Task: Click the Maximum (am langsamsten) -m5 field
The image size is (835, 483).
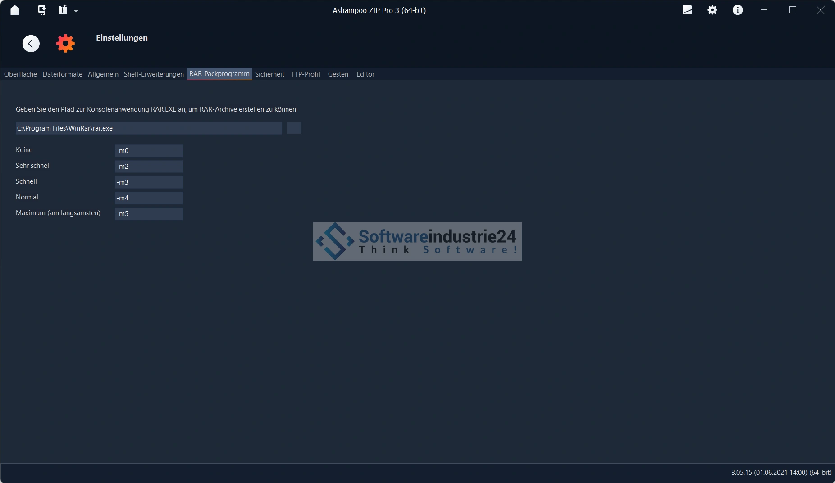Action: tap(149, 214)
